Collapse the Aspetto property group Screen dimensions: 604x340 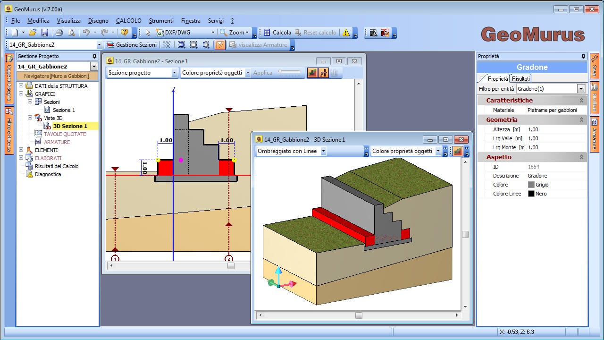pos(581,157)
